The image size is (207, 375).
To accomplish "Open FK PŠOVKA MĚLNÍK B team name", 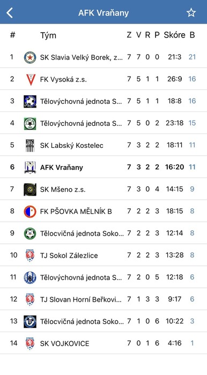I will [76, 212].
